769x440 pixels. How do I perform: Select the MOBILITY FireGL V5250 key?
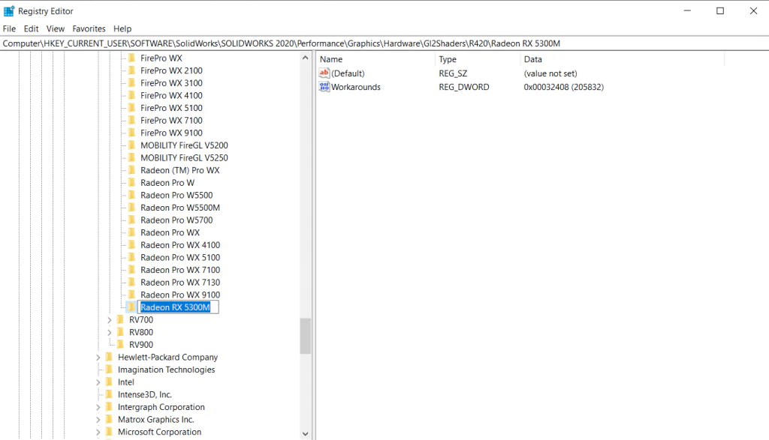[184, 157]
